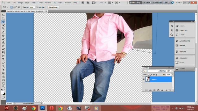
Task: Select the Eyedropper tool
Action: 3,32
